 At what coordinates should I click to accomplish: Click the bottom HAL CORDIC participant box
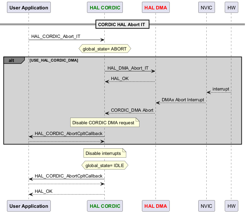[x=105, y=206]
